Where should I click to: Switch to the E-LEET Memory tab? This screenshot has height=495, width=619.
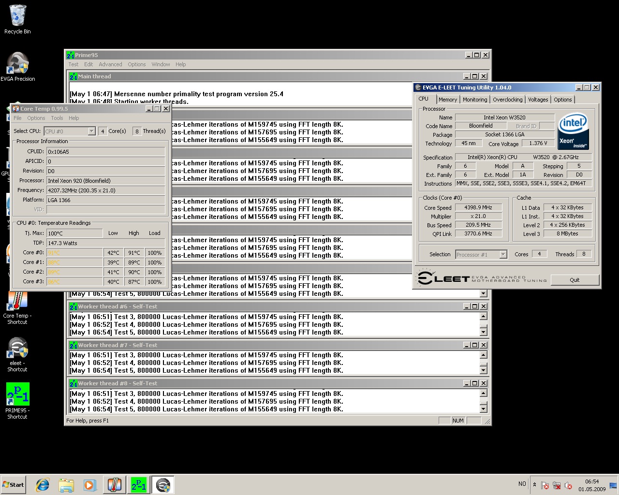448,100
